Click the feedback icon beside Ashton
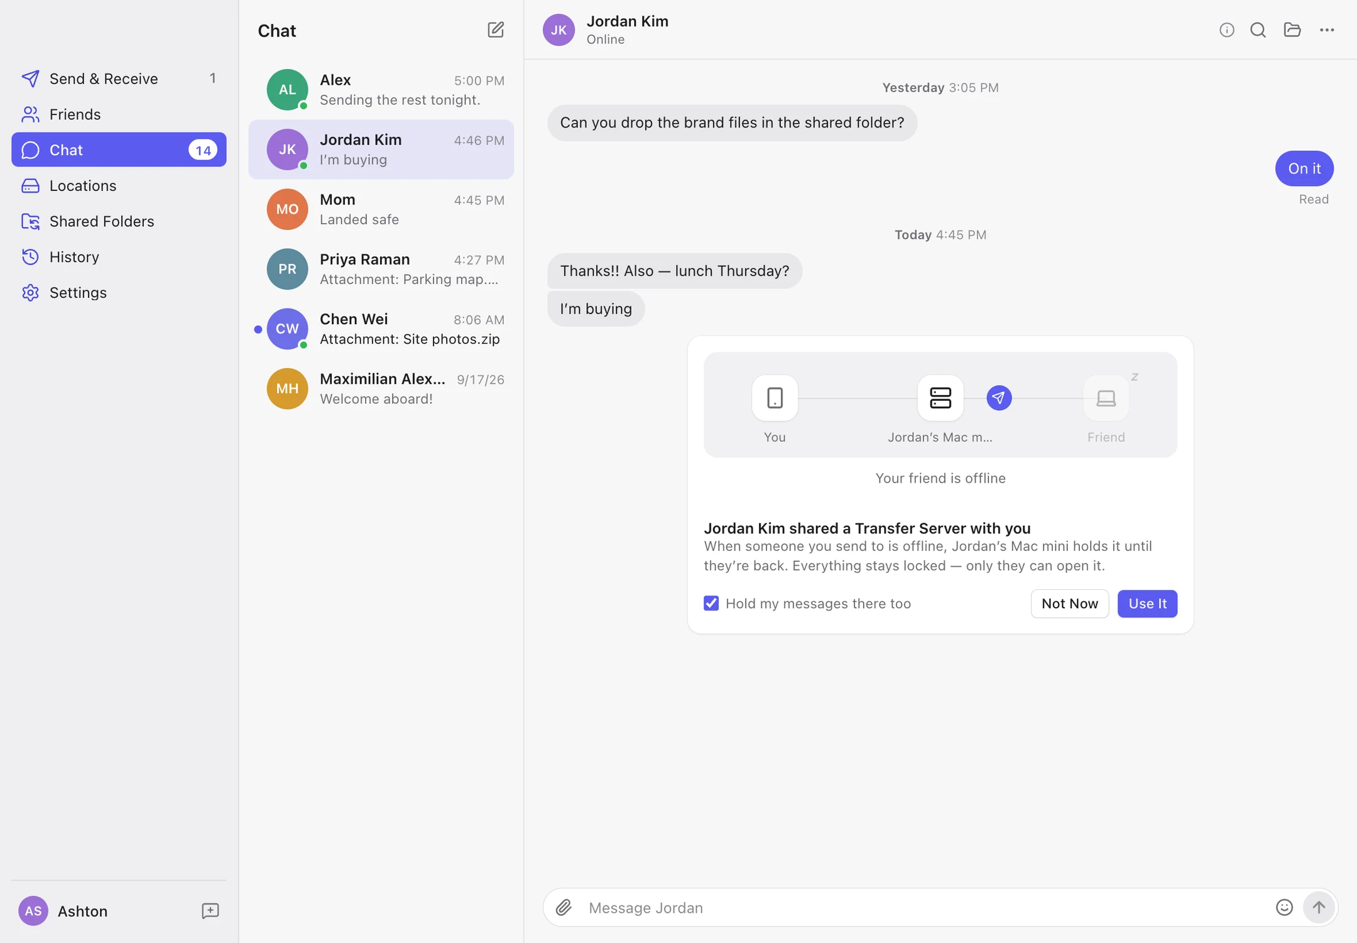 210,911
